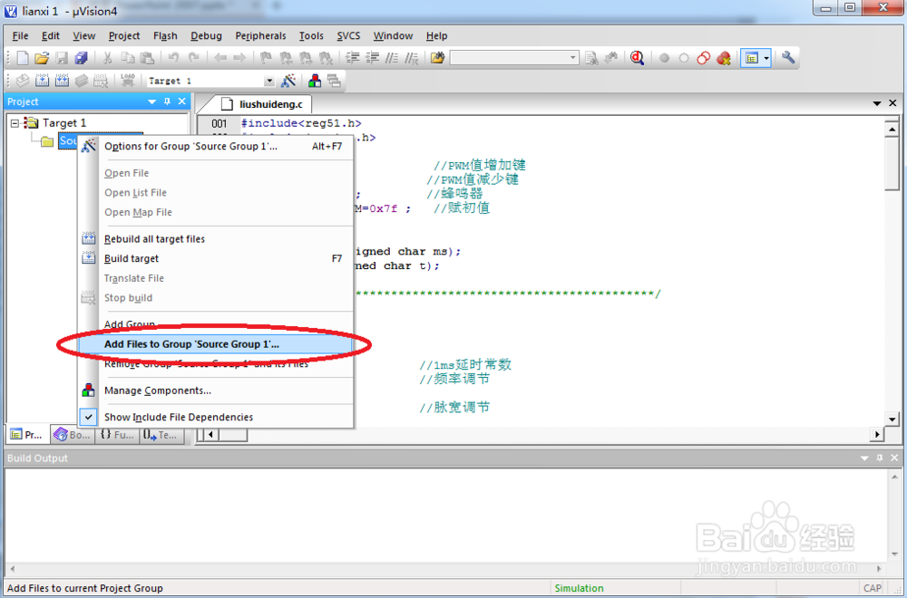The image size is (907, 598).
Task: Click the Rebuild all toolbar icon
Action: (x=62, y=81)
